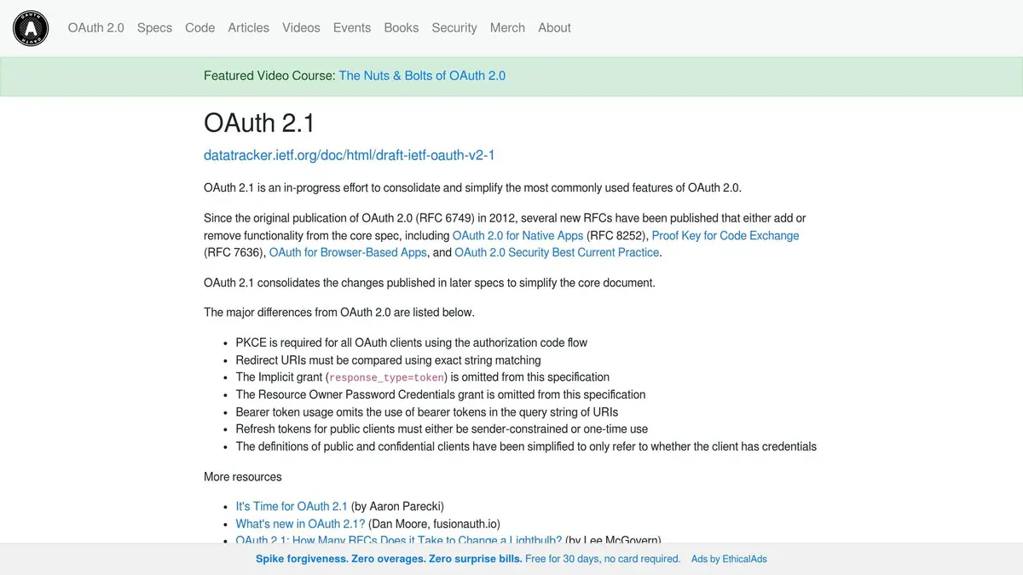Screen dimensions: 1023x575
Task: Visit the Events page
Action: pyautogui.click(x=352, y=28)
